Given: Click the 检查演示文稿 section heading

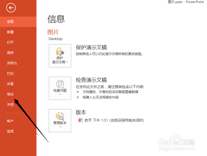Looking at the screenshot, I should 91,80.
